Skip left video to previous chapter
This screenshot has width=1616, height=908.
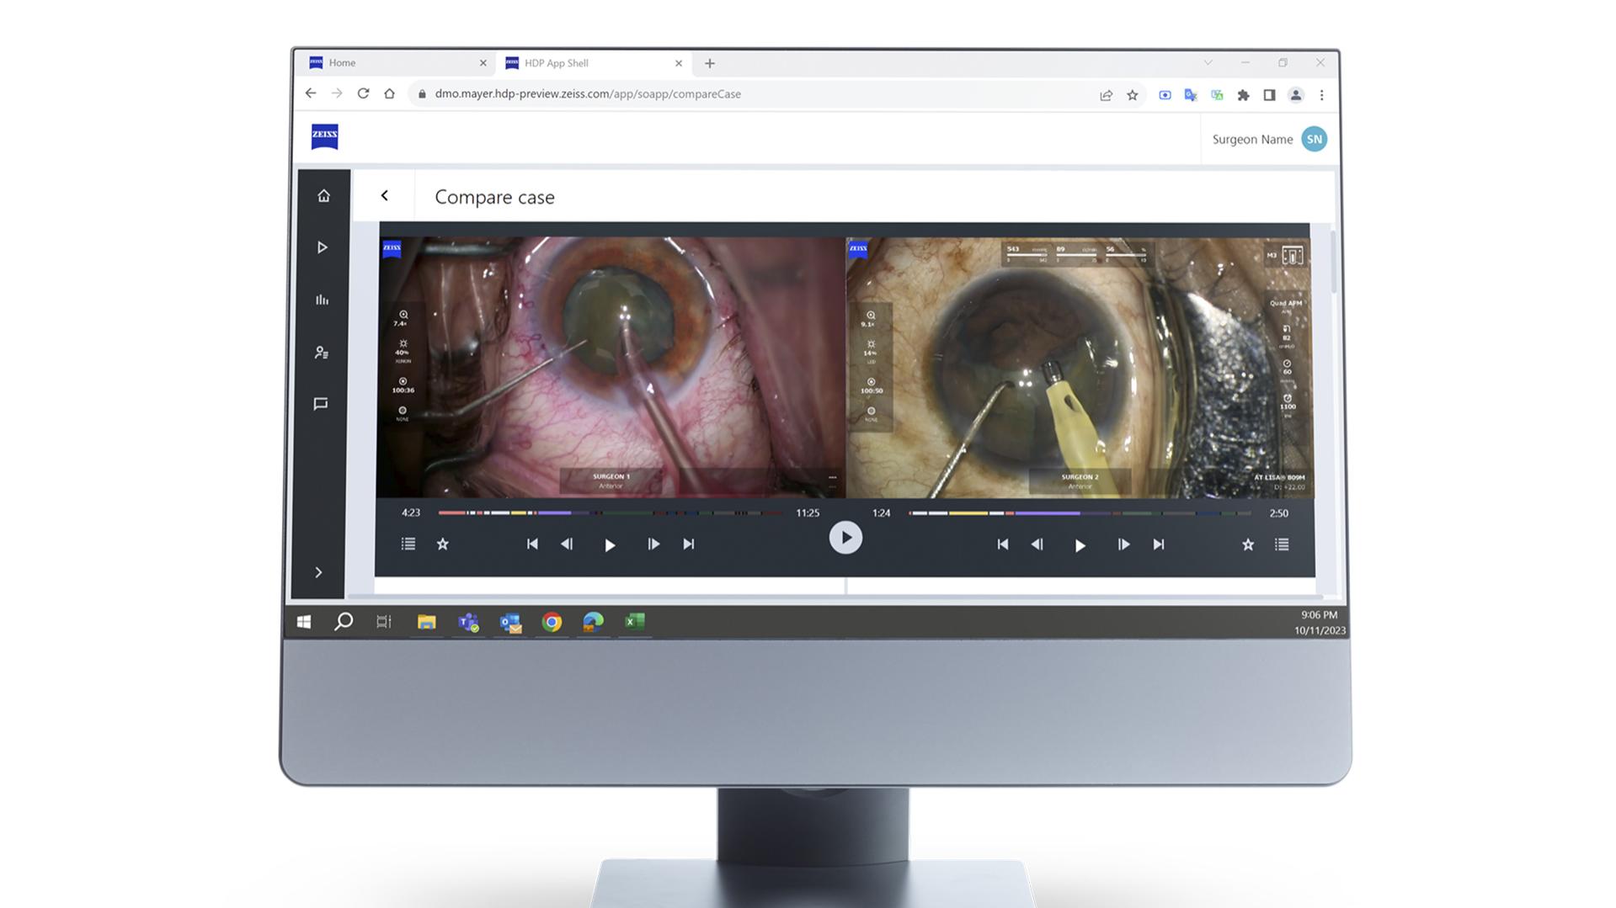coord(532,544)
